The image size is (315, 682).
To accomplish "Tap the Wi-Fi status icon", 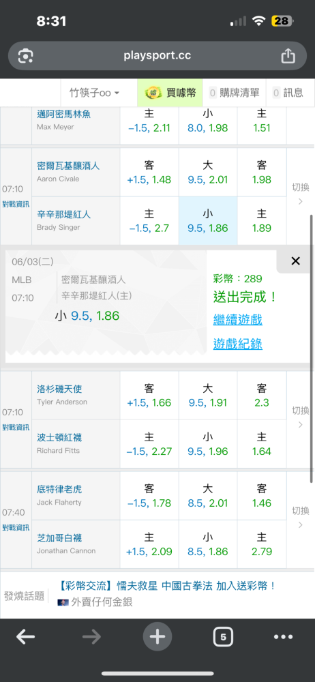I will (x=259, y=21).
